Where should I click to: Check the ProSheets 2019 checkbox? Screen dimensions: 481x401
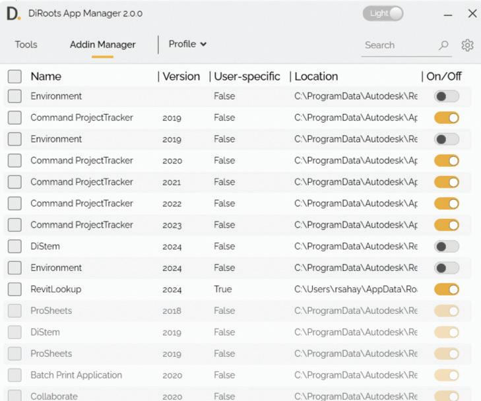(x=15, y=354)
